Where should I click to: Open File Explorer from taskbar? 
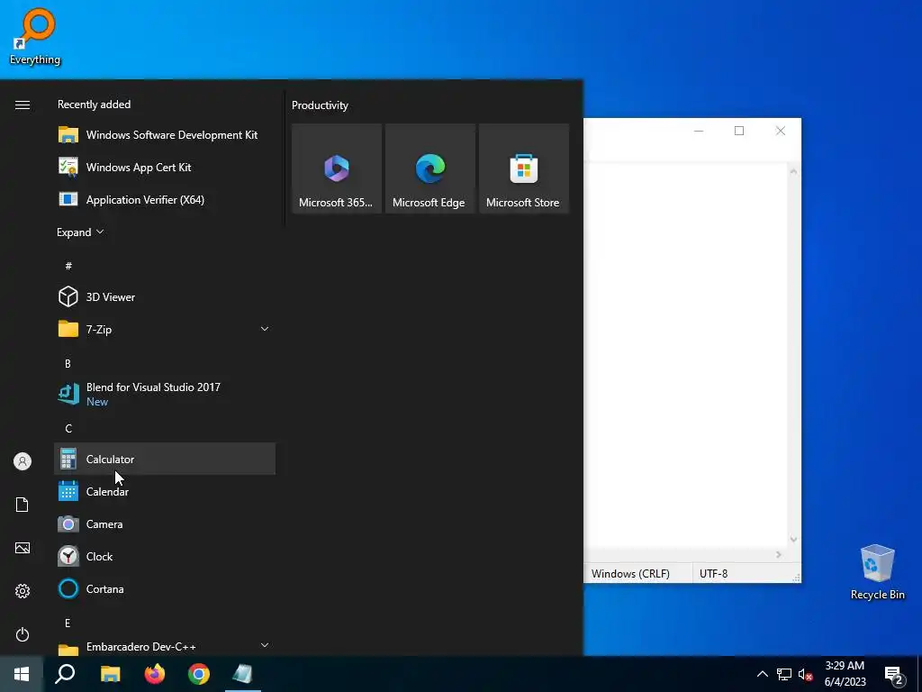pyautogui.click(x=110, y=674)
